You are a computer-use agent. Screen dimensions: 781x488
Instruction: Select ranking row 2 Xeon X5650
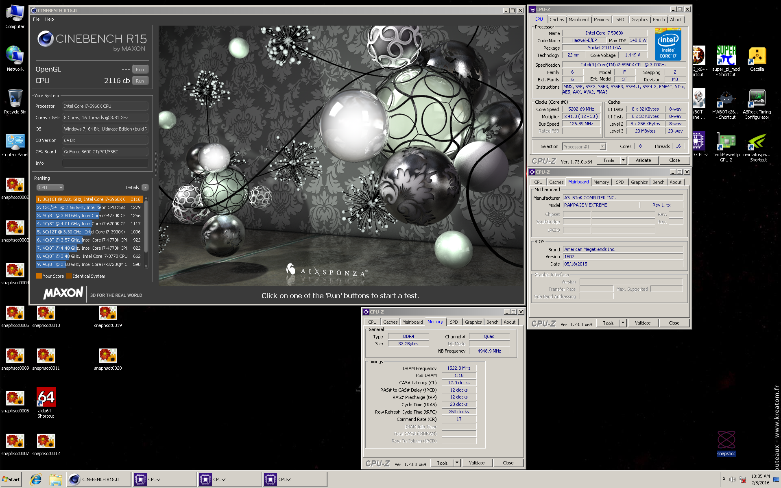[x=89, y=207]
